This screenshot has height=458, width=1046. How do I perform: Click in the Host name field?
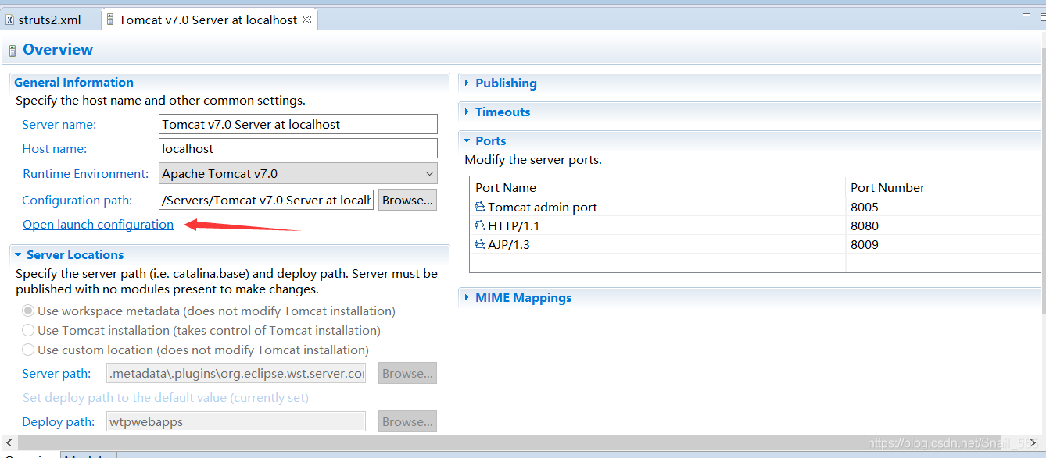(298, 148)
